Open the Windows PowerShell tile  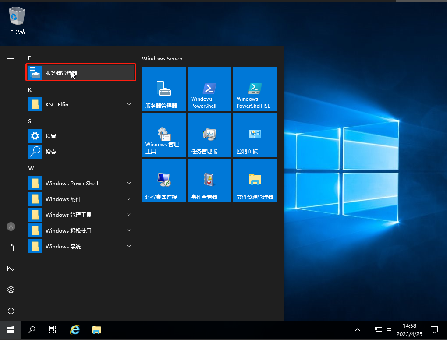(209, 89)
